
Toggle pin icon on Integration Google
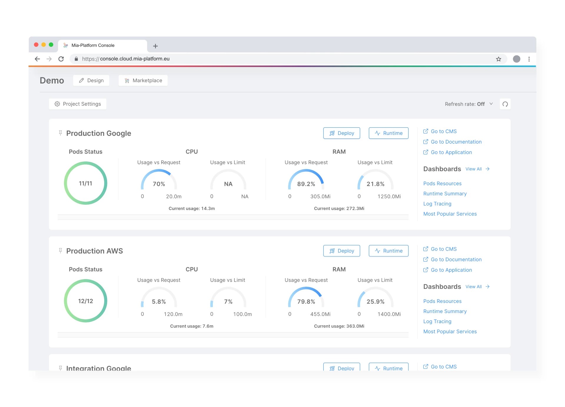[60, 368]
